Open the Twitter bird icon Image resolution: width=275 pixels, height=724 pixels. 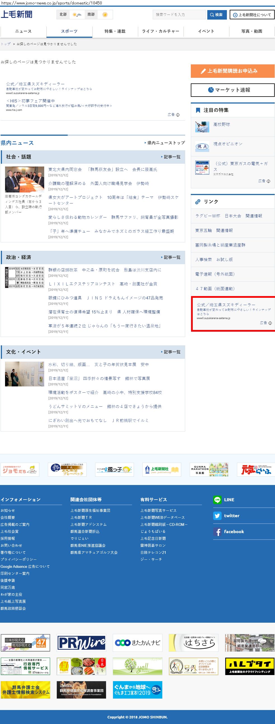(x=217, y=516)
